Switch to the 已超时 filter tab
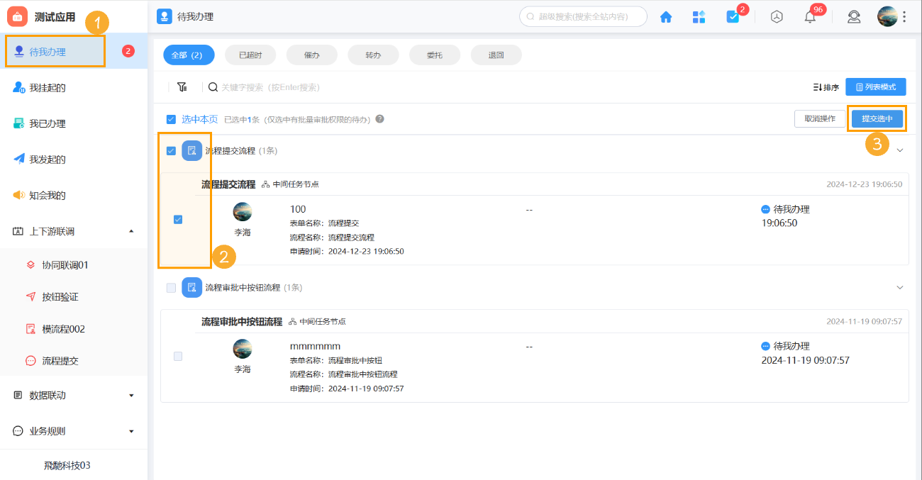The image size is (922, 480). click(x=250, y=54)
